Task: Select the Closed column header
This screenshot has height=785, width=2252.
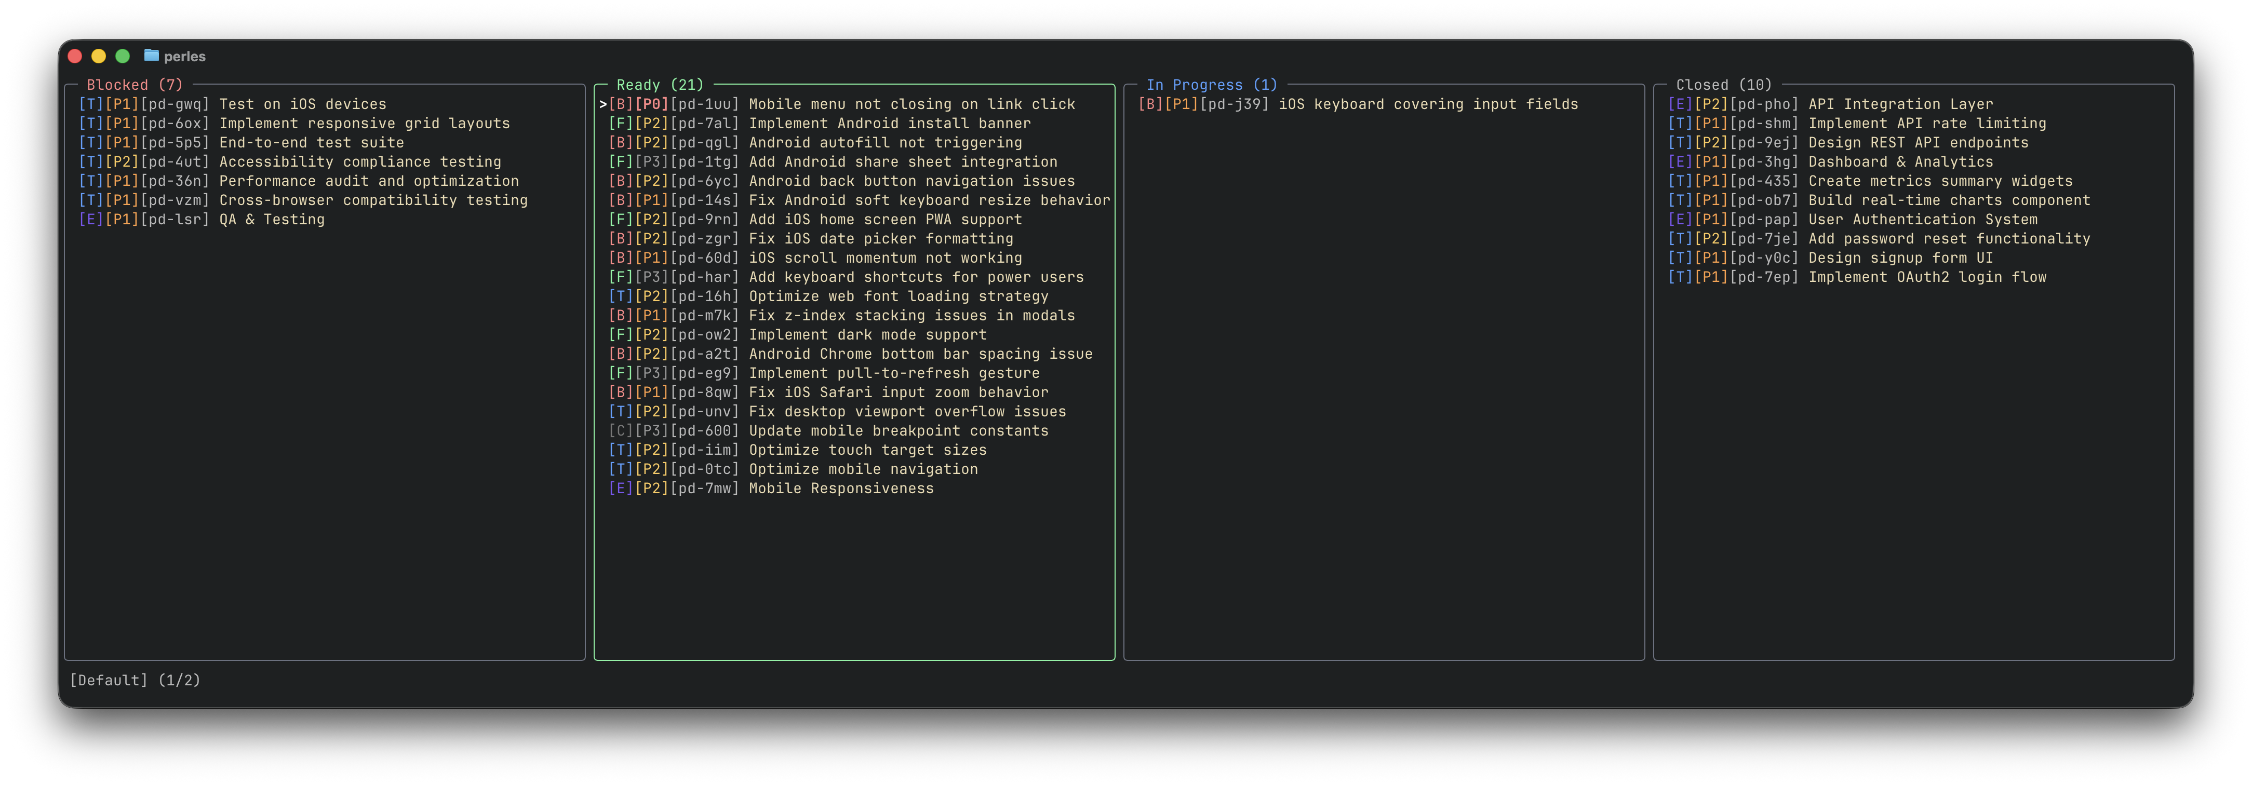Action: point(1723,85)
